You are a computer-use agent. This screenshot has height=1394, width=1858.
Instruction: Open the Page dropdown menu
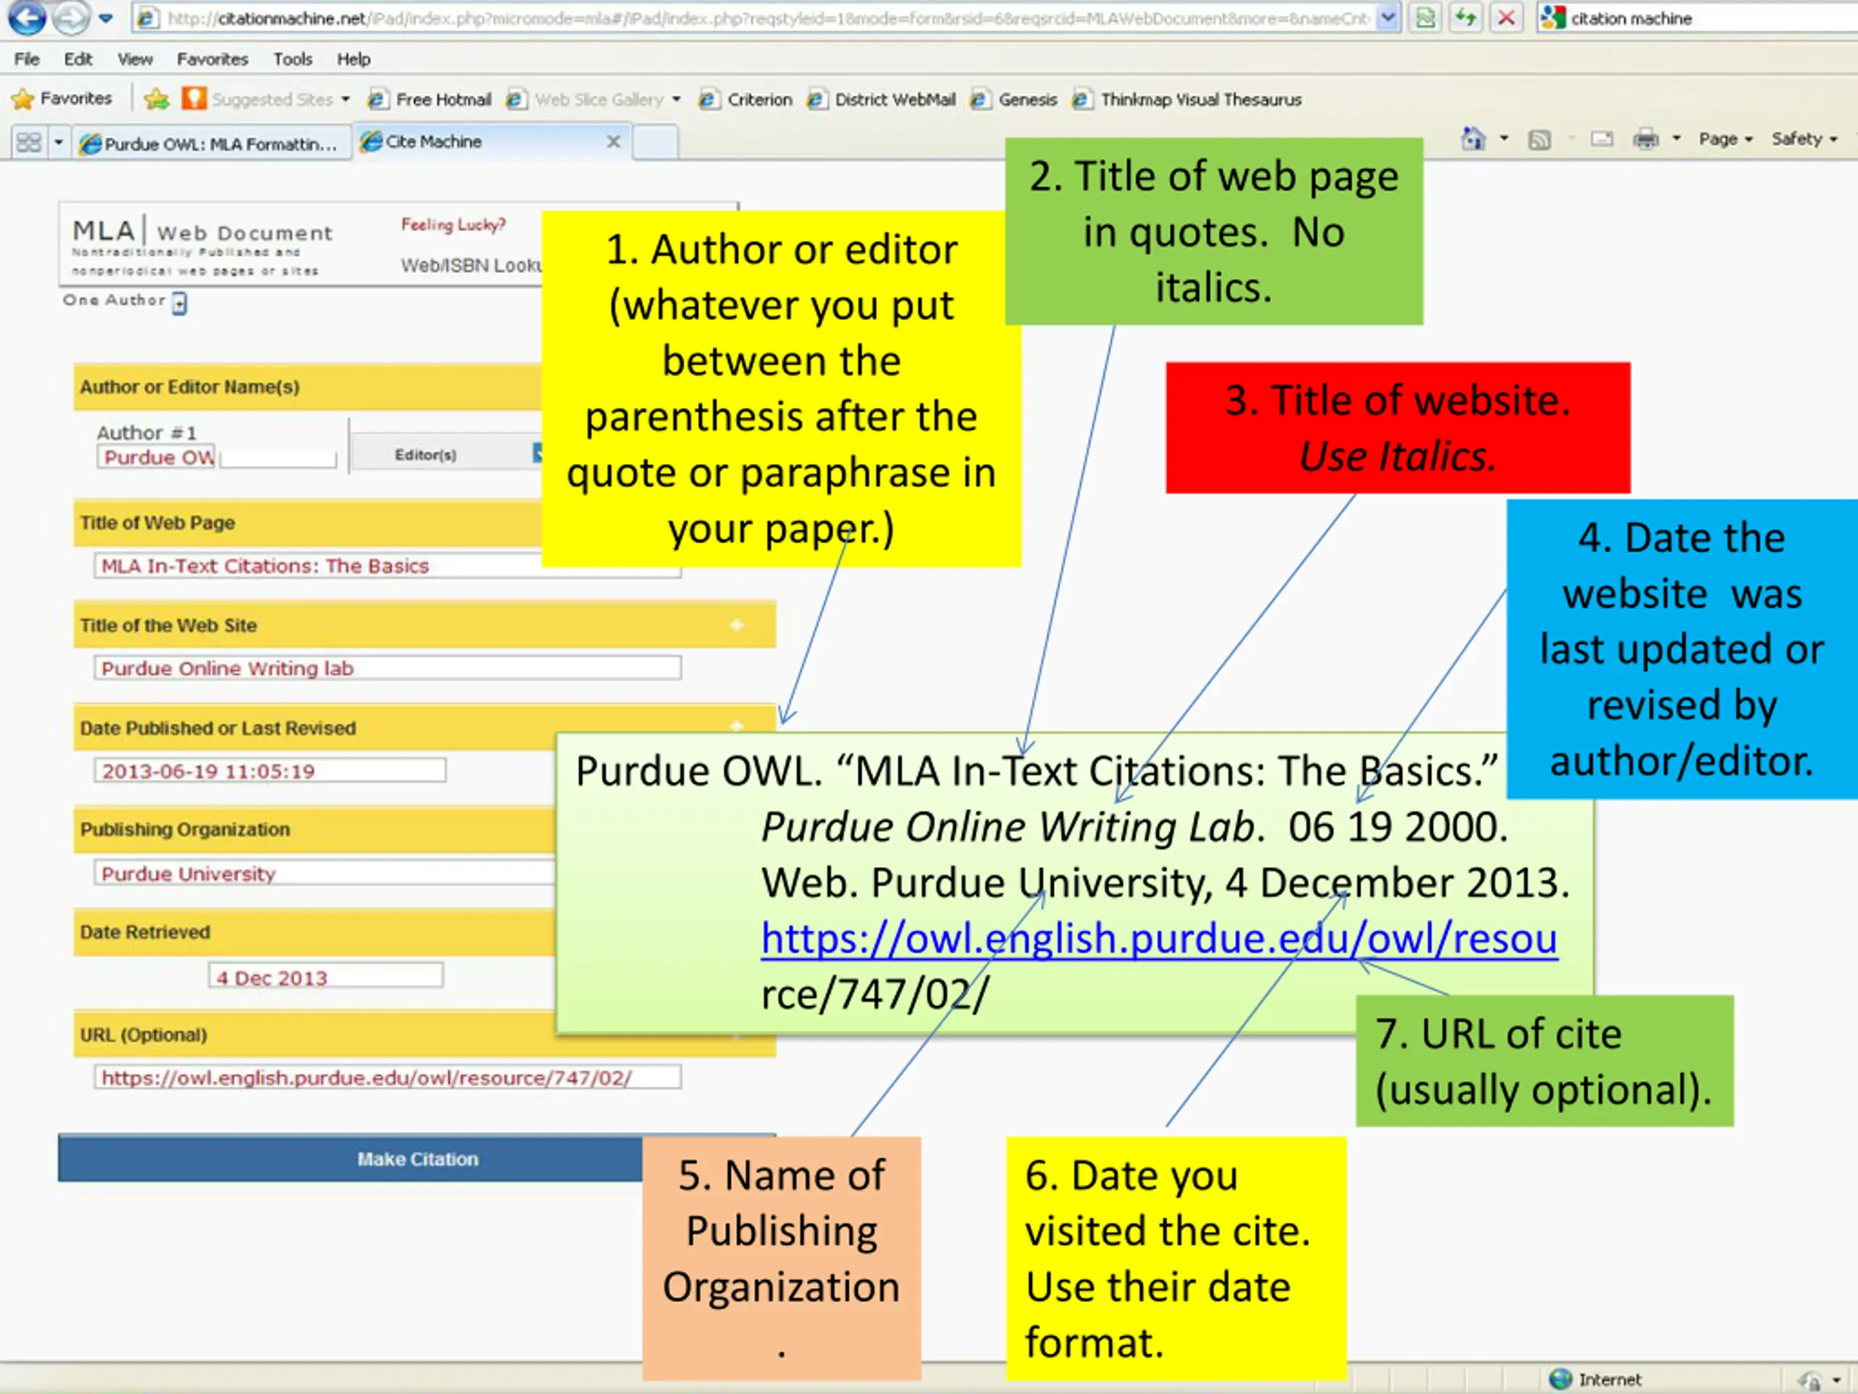[1725, 139]
